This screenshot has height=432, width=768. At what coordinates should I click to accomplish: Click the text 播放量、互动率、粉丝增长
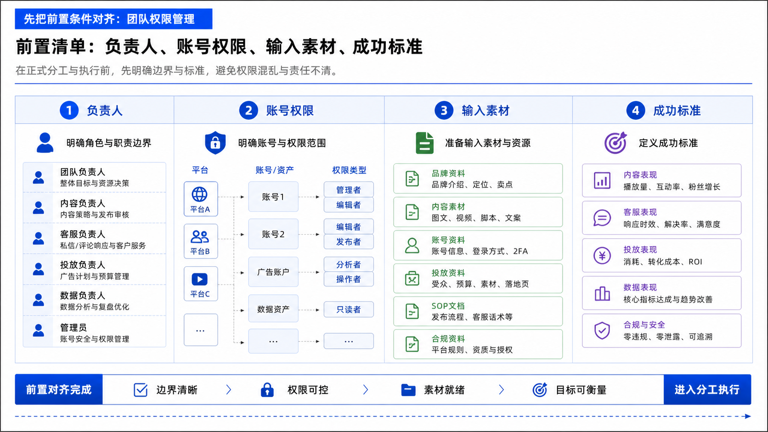click(x=672, y=187)
